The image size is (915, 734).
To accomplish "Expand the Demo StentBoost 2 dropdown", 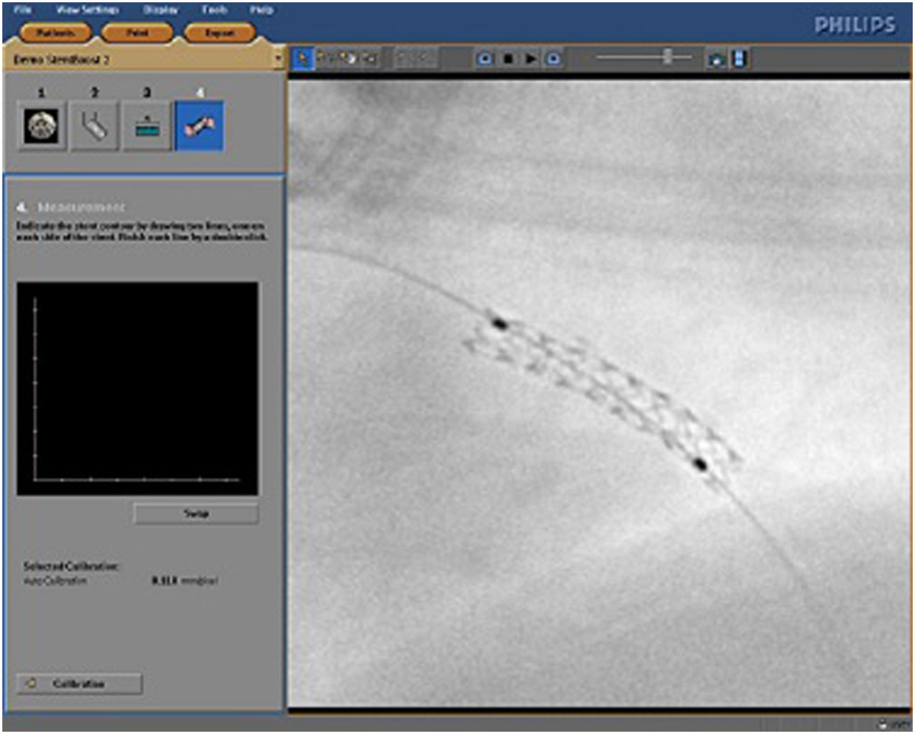I will 279,59.
